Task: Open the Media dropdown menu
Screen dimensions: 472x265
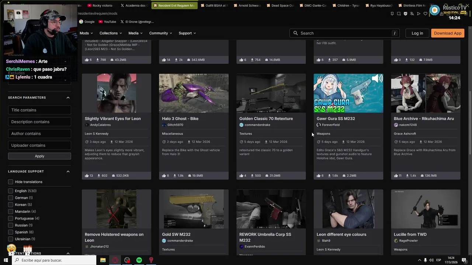Action: [x=135, y=33]
